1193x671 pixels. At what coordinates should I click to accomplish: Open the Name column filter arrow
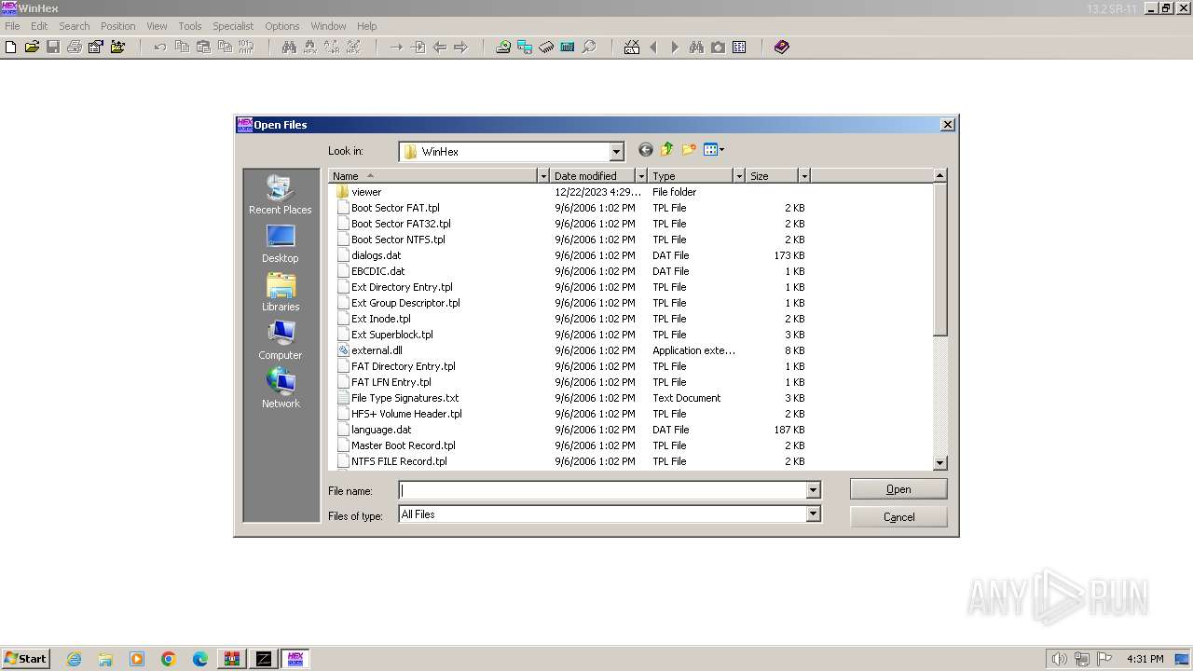pyautogui.click(x=543, y=175)
